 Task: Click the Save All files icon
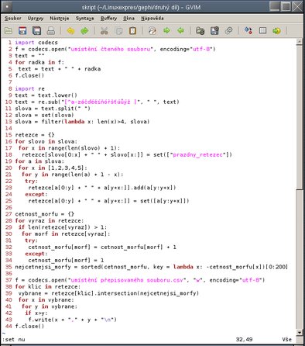(36, 31)
